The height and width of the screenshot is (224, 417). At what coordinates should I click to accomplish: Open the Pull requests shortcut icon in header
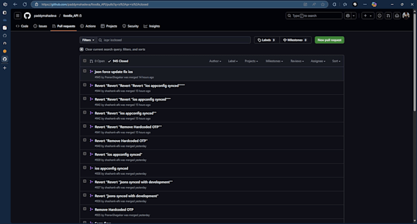pos(388,16)
